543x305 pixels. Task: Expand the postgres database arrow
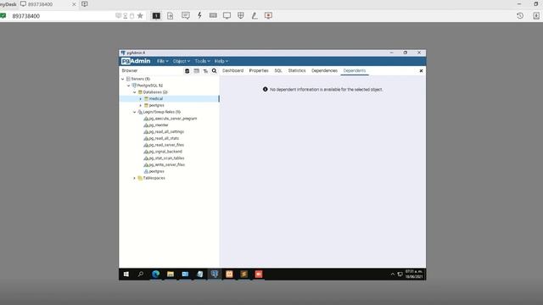point(141,105)
